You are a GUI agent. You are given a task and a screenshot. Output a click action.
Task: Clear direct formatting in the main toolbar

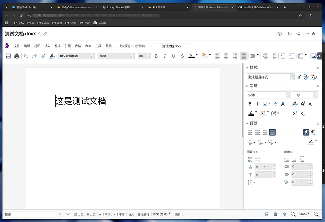coord(52,56)
